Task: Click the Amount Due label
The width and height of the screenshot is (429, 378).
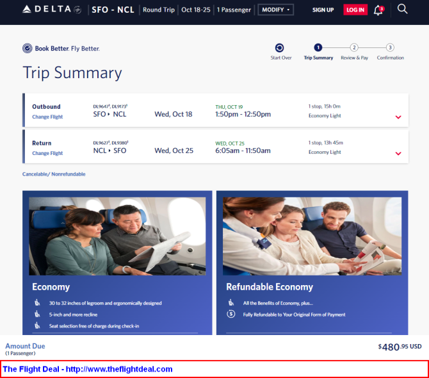Action: pos(25,346)
